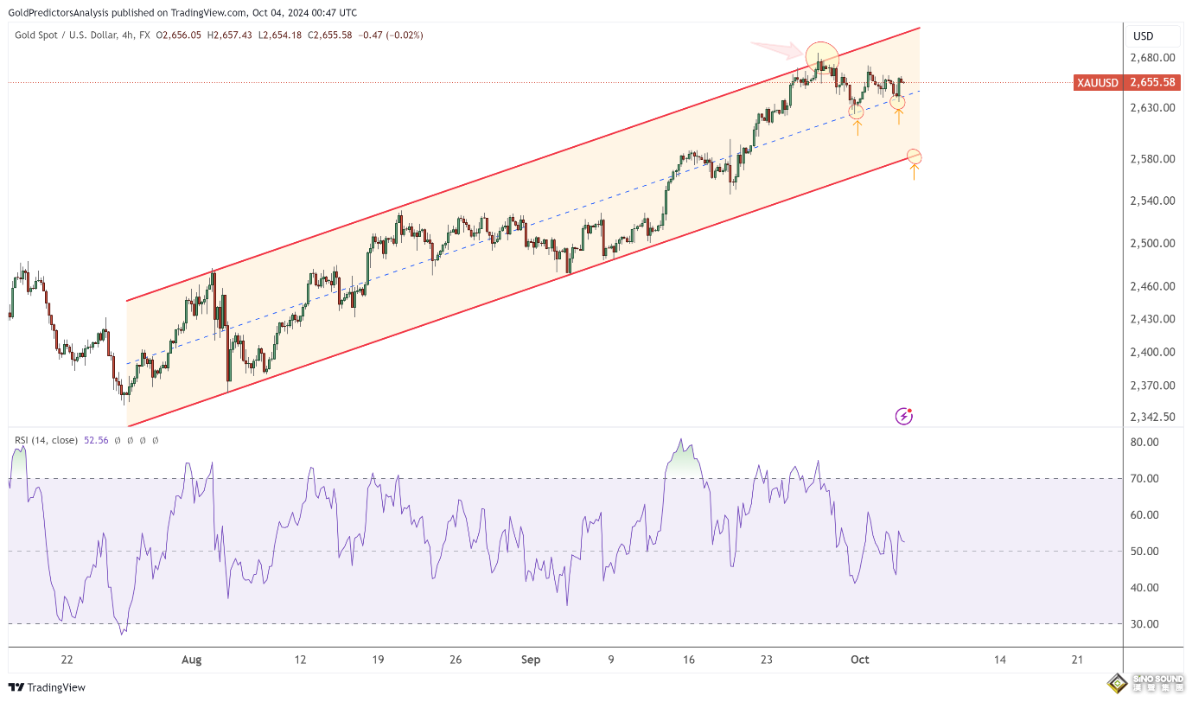The width and height of the screenshot is (1192, 702).
Task: Click the RSI 70.00 level on scale
Action: pyautogui.click(x=1145, y=479)
